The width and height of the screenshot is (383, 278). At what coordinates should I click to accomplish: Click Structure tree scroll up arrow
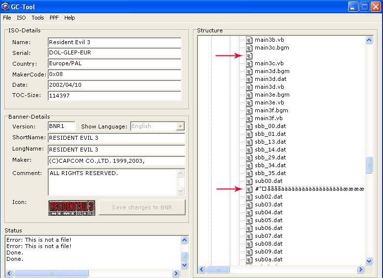369,40
